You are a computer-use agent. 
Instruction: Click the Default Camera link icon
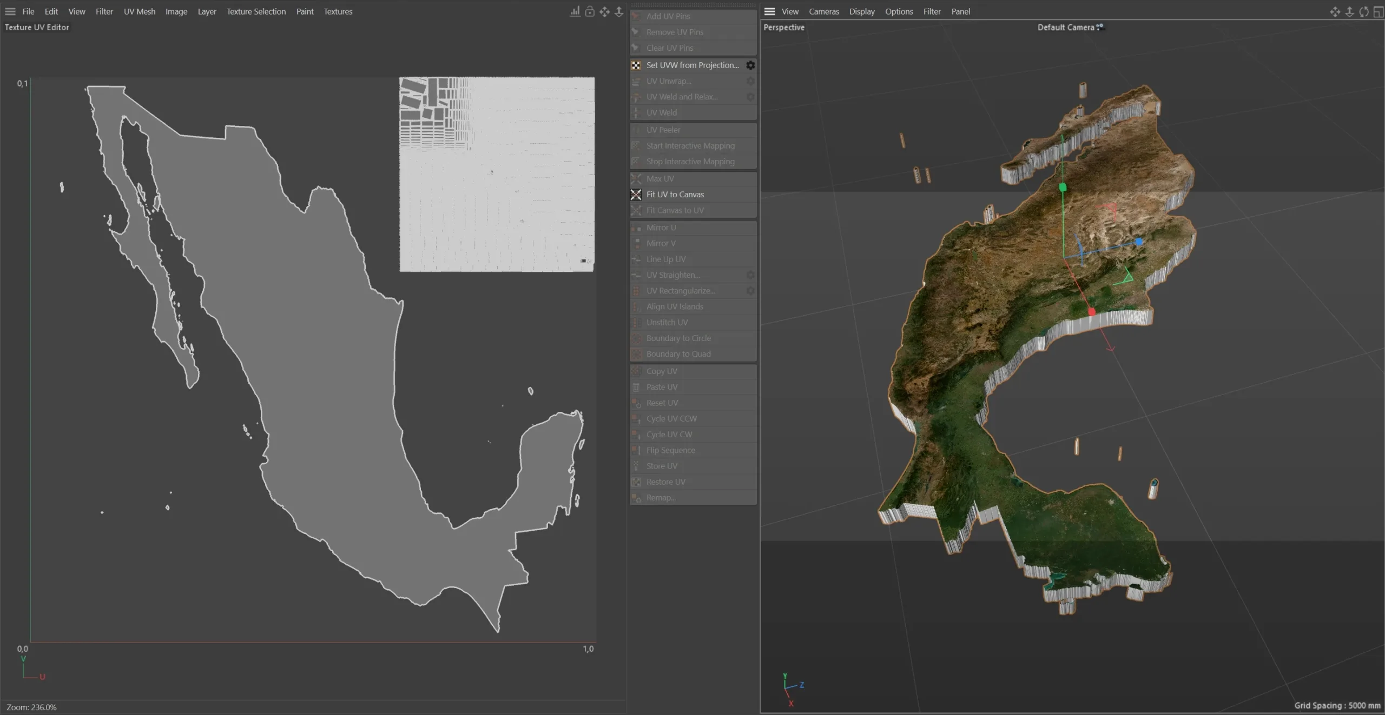click(x=1100, y=27)
